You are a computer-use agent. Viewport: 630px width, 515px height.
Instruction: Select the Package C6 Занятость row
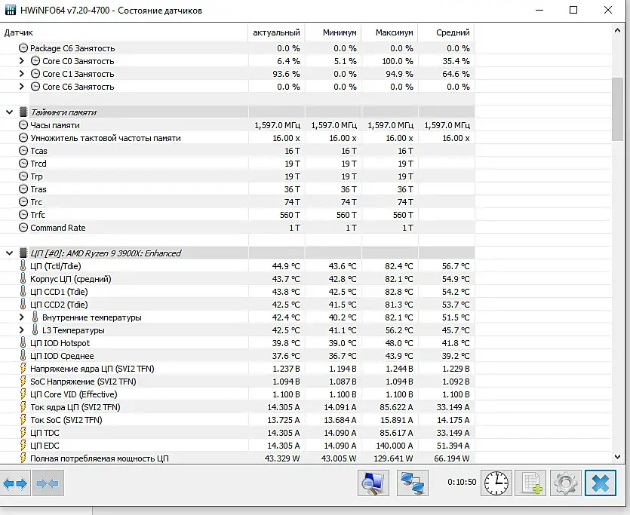point(237,48)
